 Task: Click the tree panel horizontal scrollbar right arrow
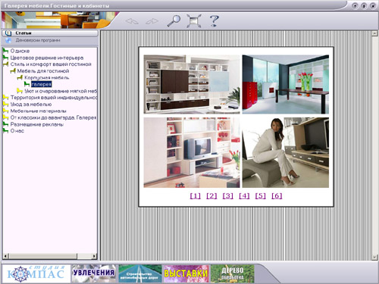click(x=94, y=256)
